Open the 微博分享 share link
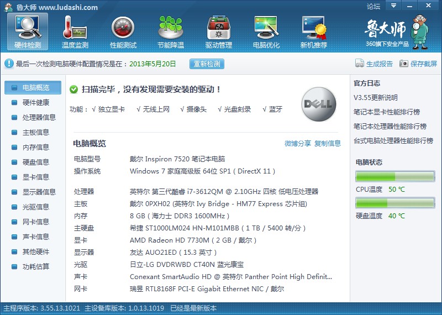The height and width of the screenshot is (315, 442). [298, 144]
